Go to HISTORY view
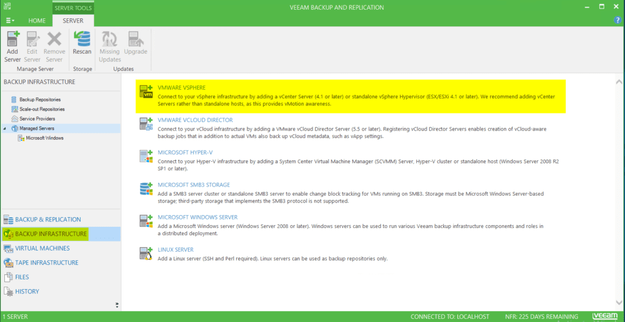This screenshot has height=322, width=625. pos(27,292)
